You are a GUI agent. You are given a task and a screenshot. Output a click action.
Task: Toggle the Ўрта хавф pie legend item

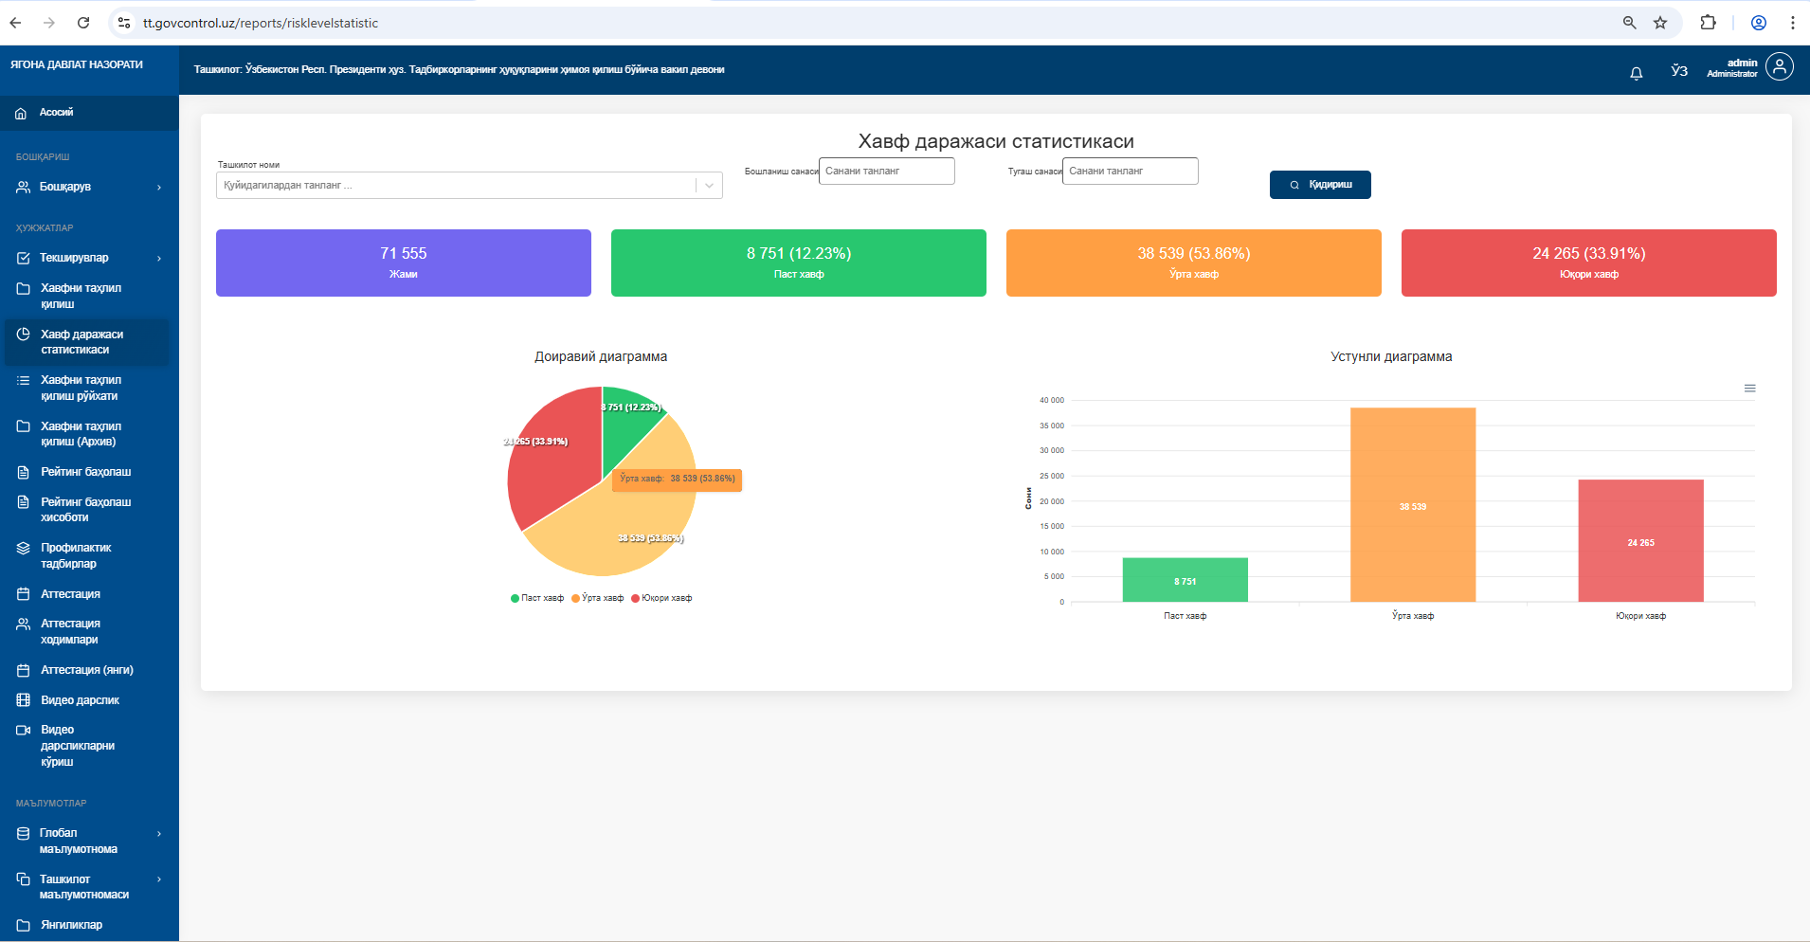[598, 598]
